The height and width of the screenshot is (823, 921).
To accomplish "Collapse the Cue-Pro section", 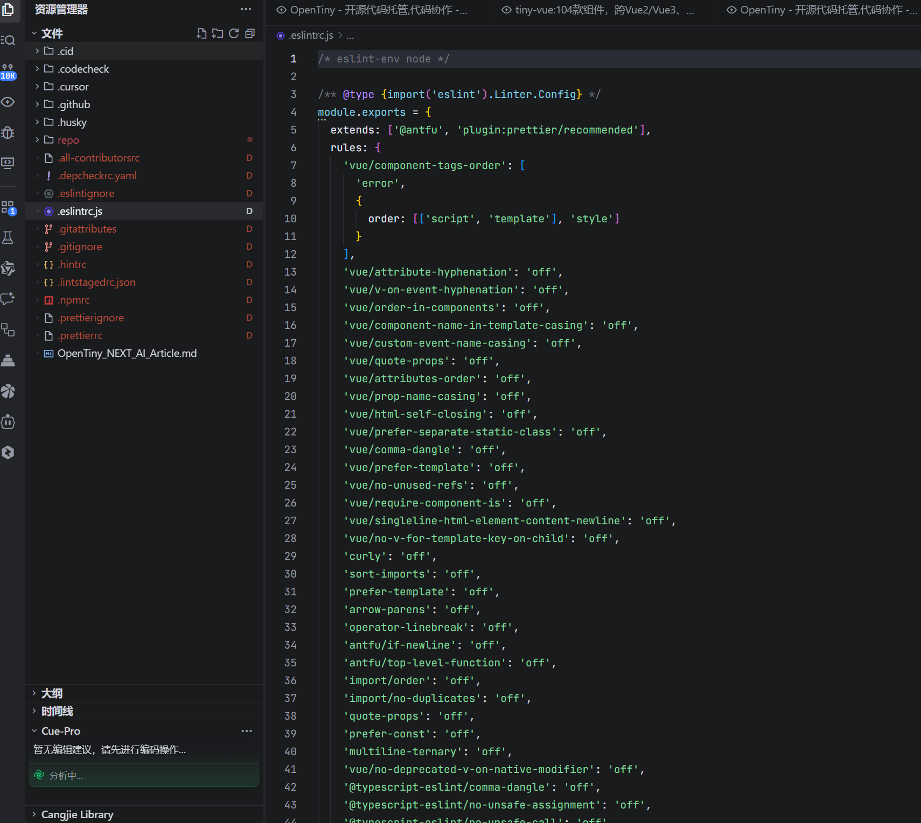I will (x=34, y=731).
